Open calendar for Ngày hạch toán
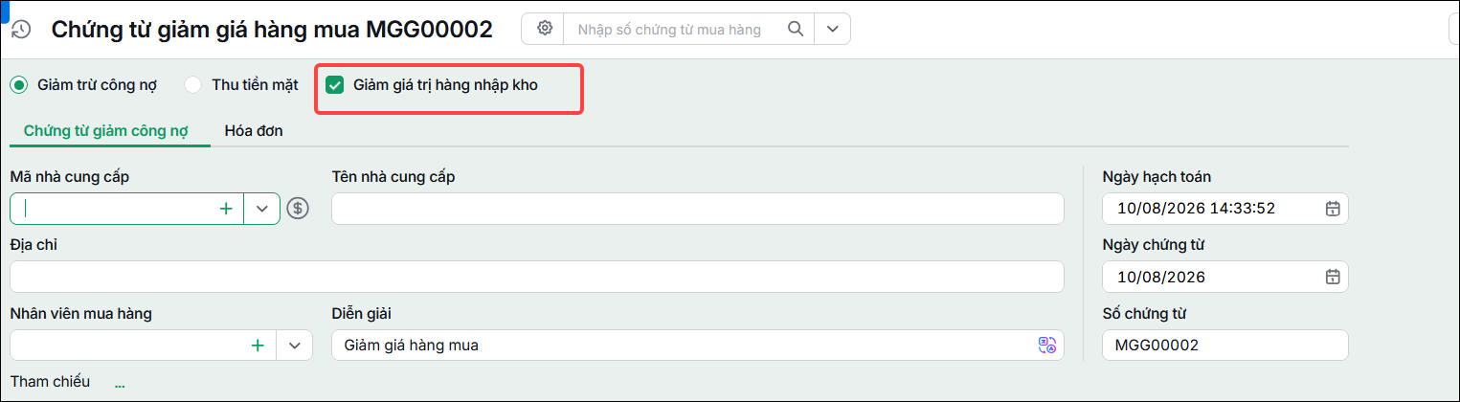 coord(1332,208)
